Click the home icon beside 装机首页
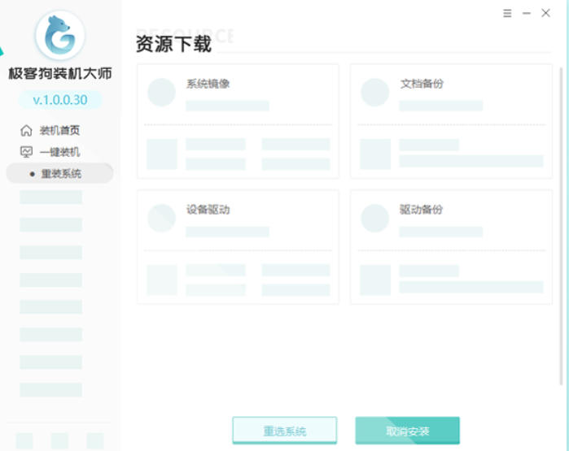This screenshot has height=451, width=569. [26, 130]
